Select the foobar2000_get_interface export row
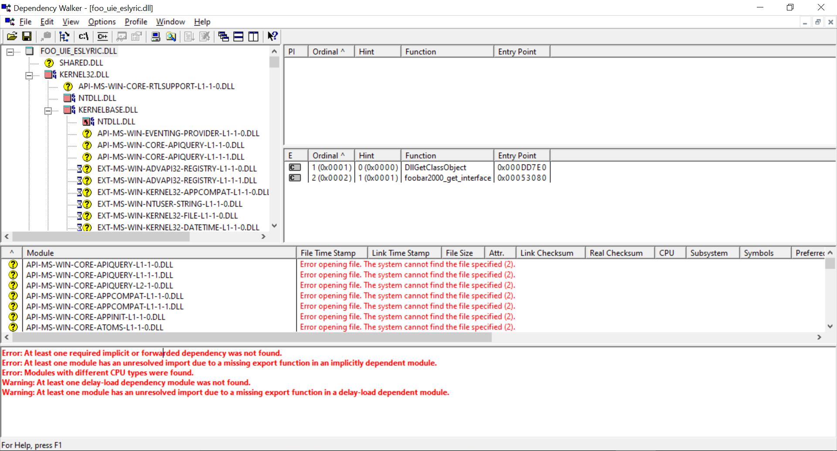The image size is (837, 451). (447, 178)
